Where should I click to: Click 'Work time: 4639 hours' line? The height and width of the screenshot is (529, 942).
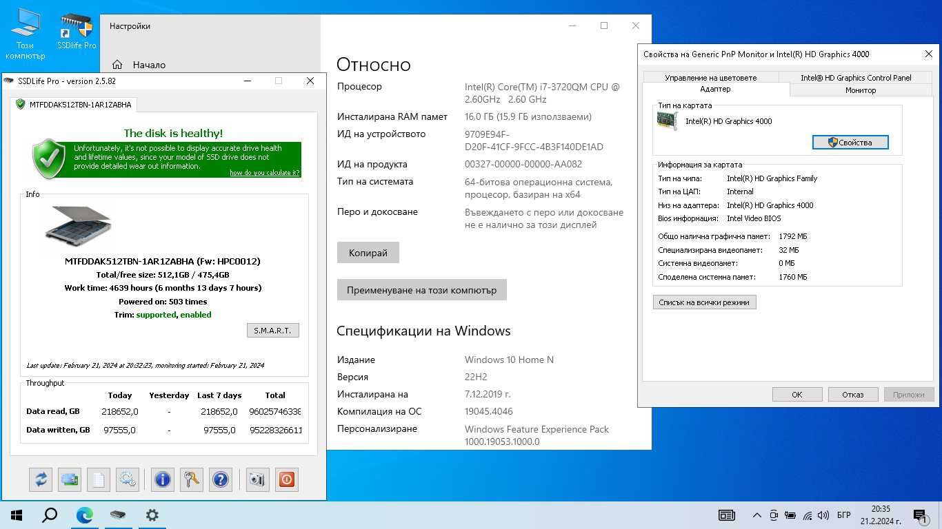[163, 288]
